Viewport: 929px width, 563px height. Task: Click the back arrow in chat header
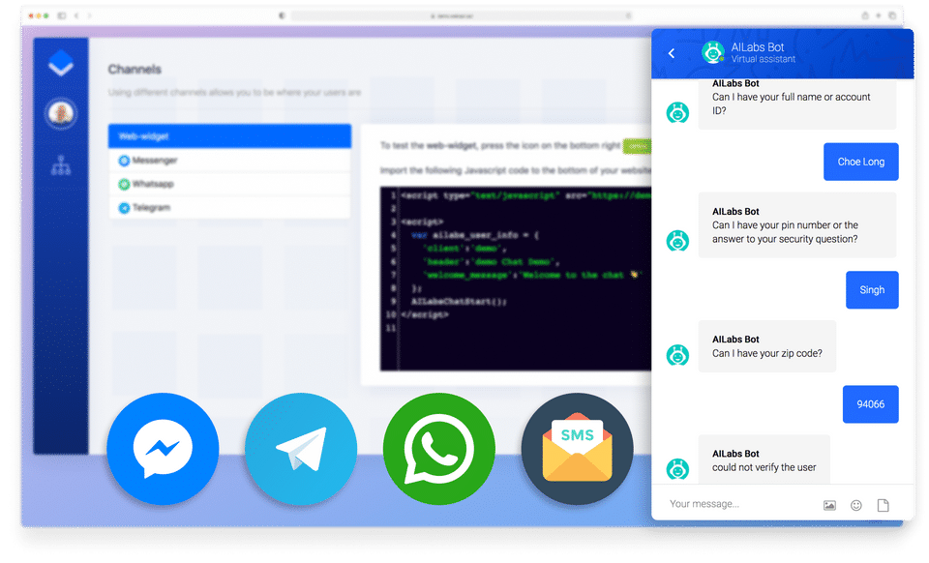(672, 53)
